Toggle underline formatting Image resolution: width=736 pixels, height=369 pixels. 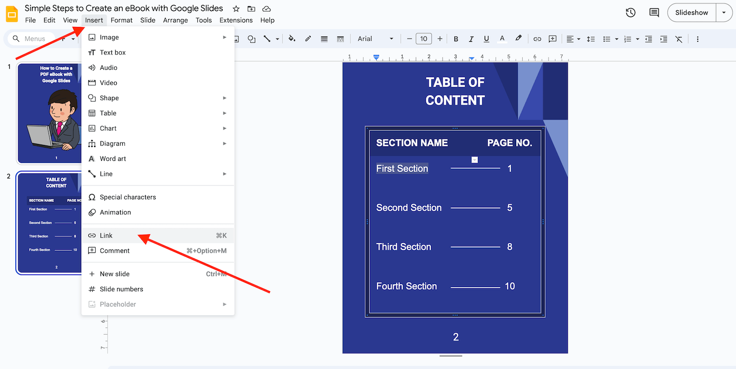point(486,39)
